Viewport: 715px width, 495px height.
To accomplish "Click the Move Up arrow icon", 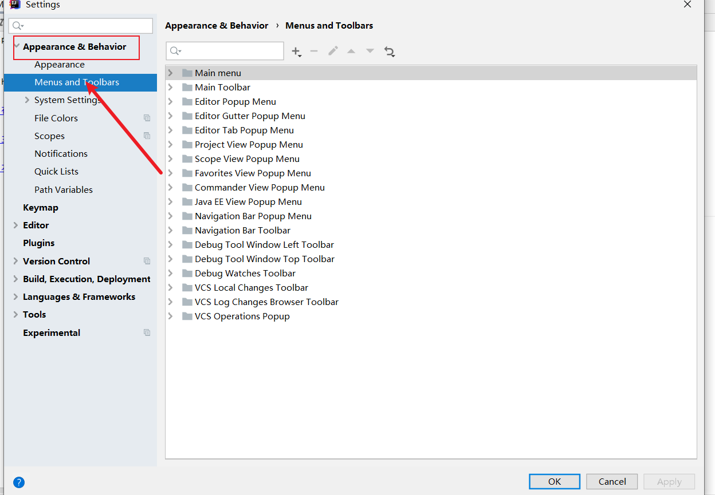I will point(351,51).
